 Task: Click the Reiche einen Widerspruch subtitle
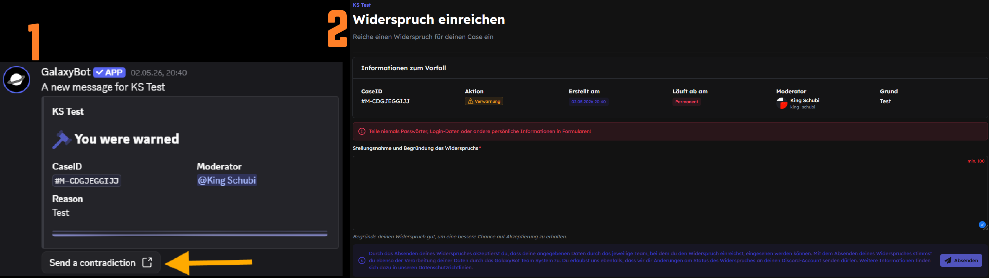[423, 37]
